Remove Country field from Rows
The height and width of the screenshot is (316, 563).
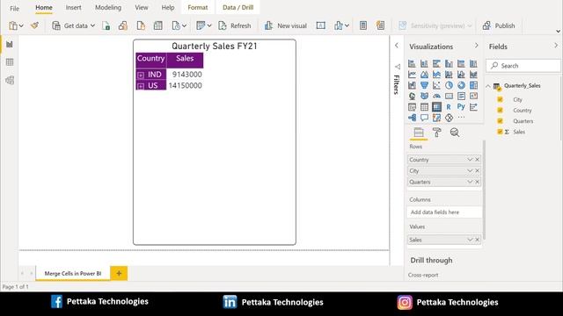pos(477,160)
